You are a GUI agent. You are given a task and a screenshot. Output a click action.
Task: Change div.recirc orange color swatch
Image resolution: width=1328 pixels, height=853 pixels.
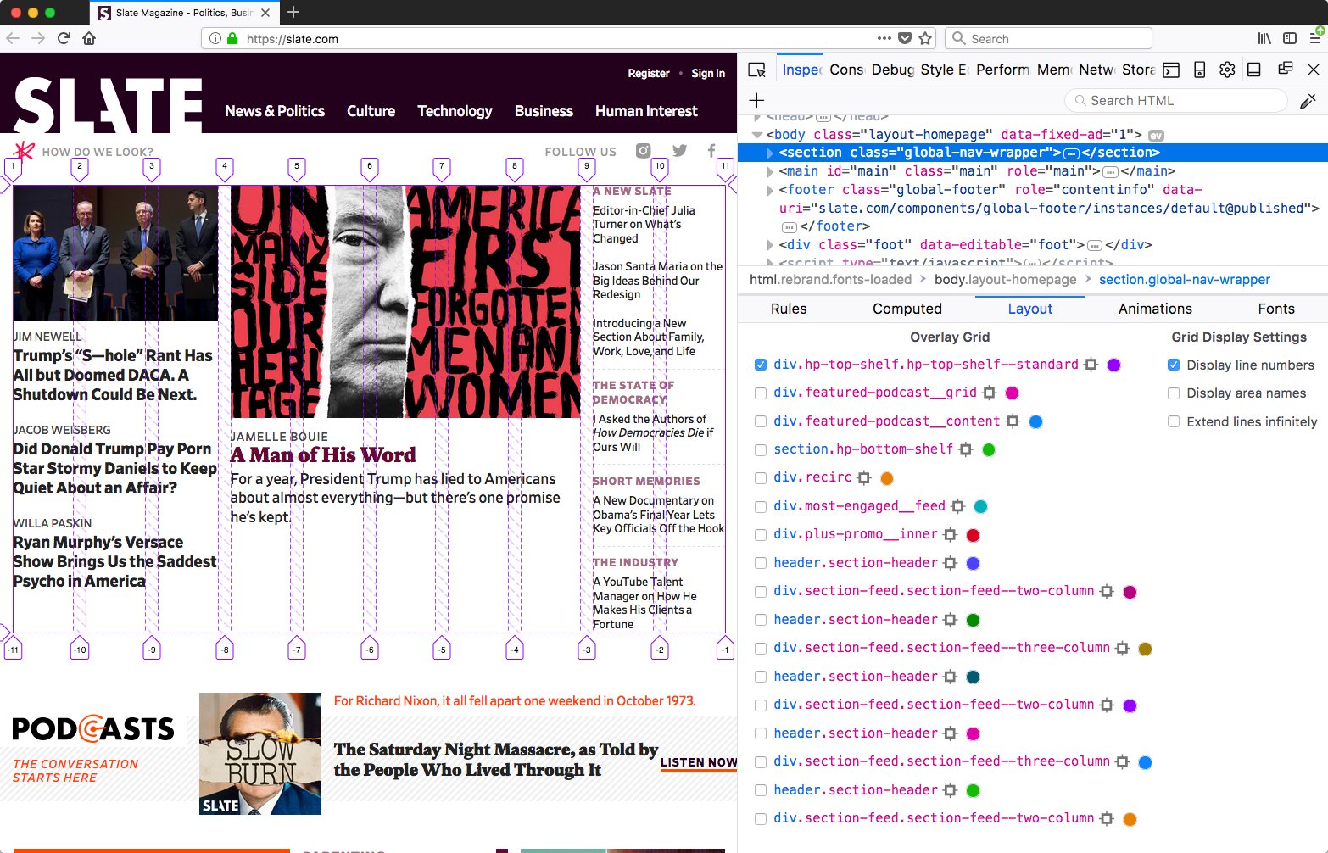coord(887,479)
